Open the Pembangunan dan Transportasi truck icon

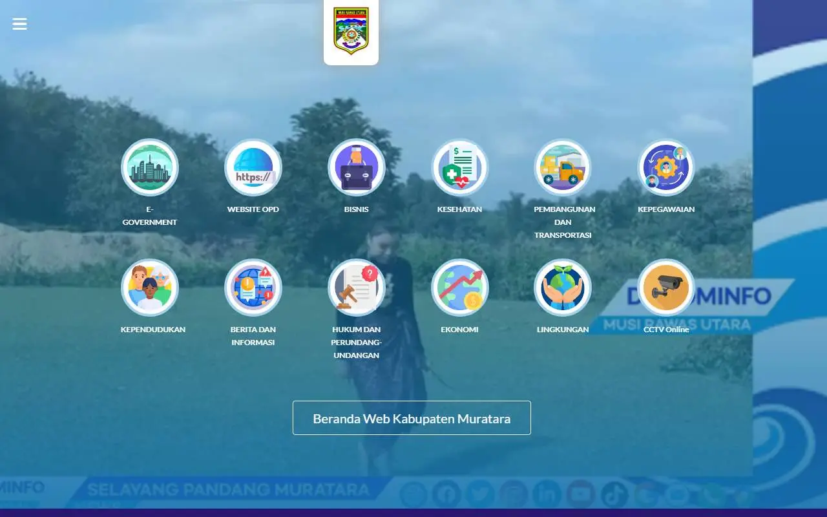[563, 167]
